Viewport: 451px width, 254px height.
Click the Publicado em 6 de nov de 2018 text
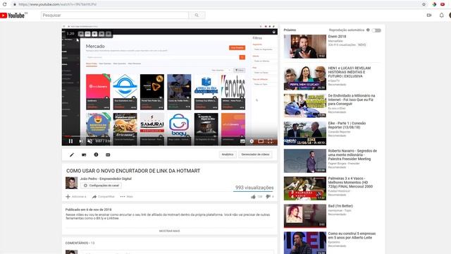pyautogui.click(x=88, y=210)
